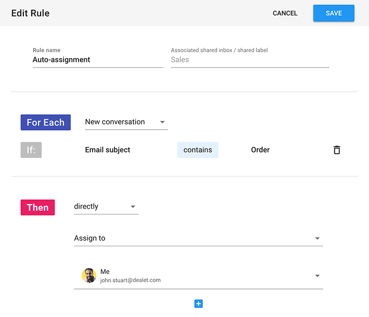The width and height of the screenshot is (369, 317).
Task: Click the Order condition value
Action: pyautogui.click(x=260, y=150)
